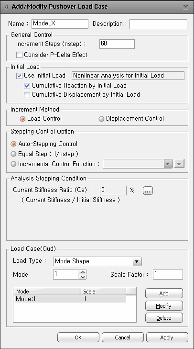194x349 pixels.
Task: Click the ellipsis button beside Current Stiffness Ratio
Action: (x=148, y=191)
